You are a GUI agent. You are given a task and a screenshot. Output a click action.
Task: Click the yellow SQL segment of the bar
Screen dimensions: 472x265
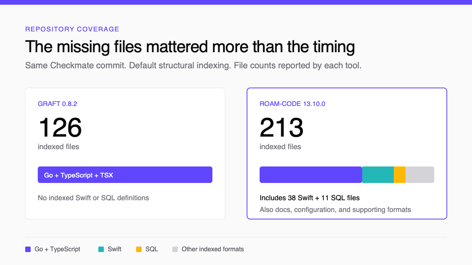pos(400,175)
